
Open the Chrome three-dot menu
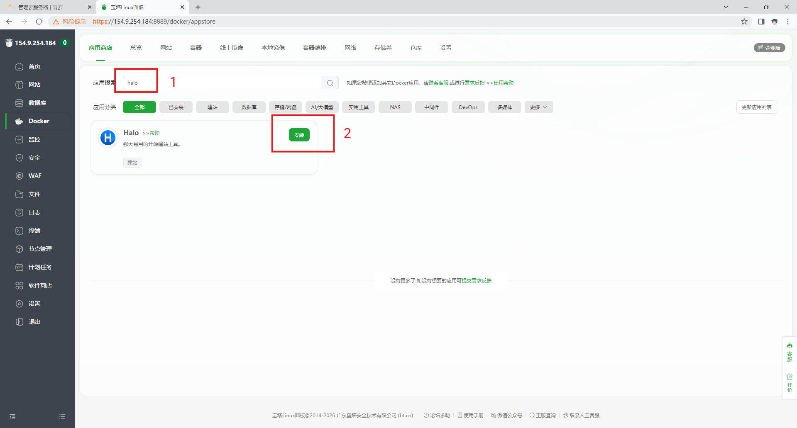click(788, 22)
